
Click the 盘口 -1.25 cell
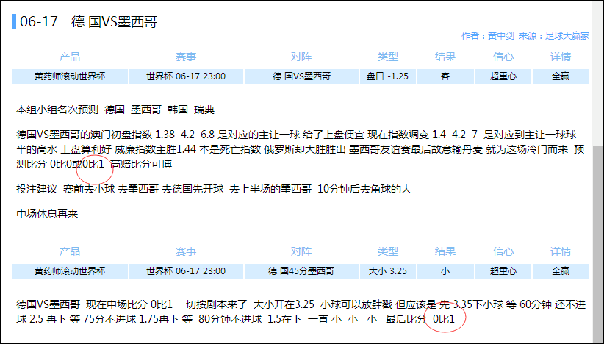(x=388, y=76)
